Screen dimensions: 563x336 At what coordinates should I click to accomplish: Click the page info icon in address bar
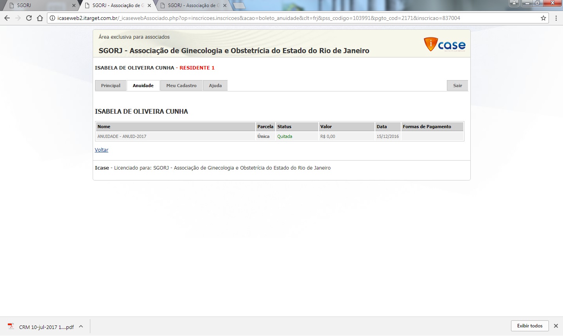pyautogui.click(x=52, y=18)
